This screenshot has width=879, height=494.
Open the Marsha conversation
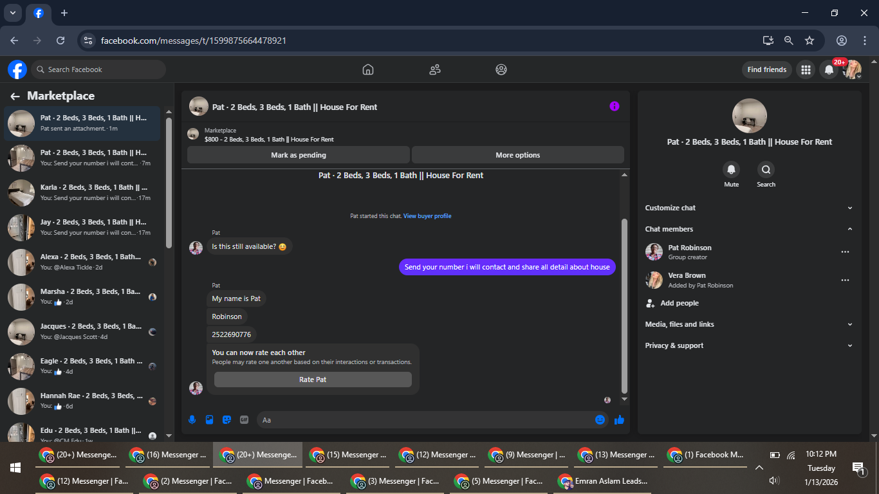tap(82, 297)
